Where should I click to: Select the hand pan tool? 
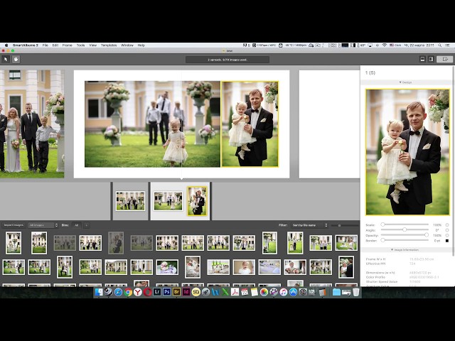pyautogui.click(x=16, y=59)
